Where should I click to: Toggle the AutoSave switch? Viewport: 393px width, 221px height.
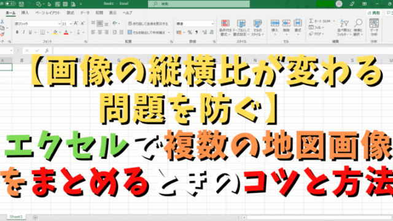click(x=10, y=4)
